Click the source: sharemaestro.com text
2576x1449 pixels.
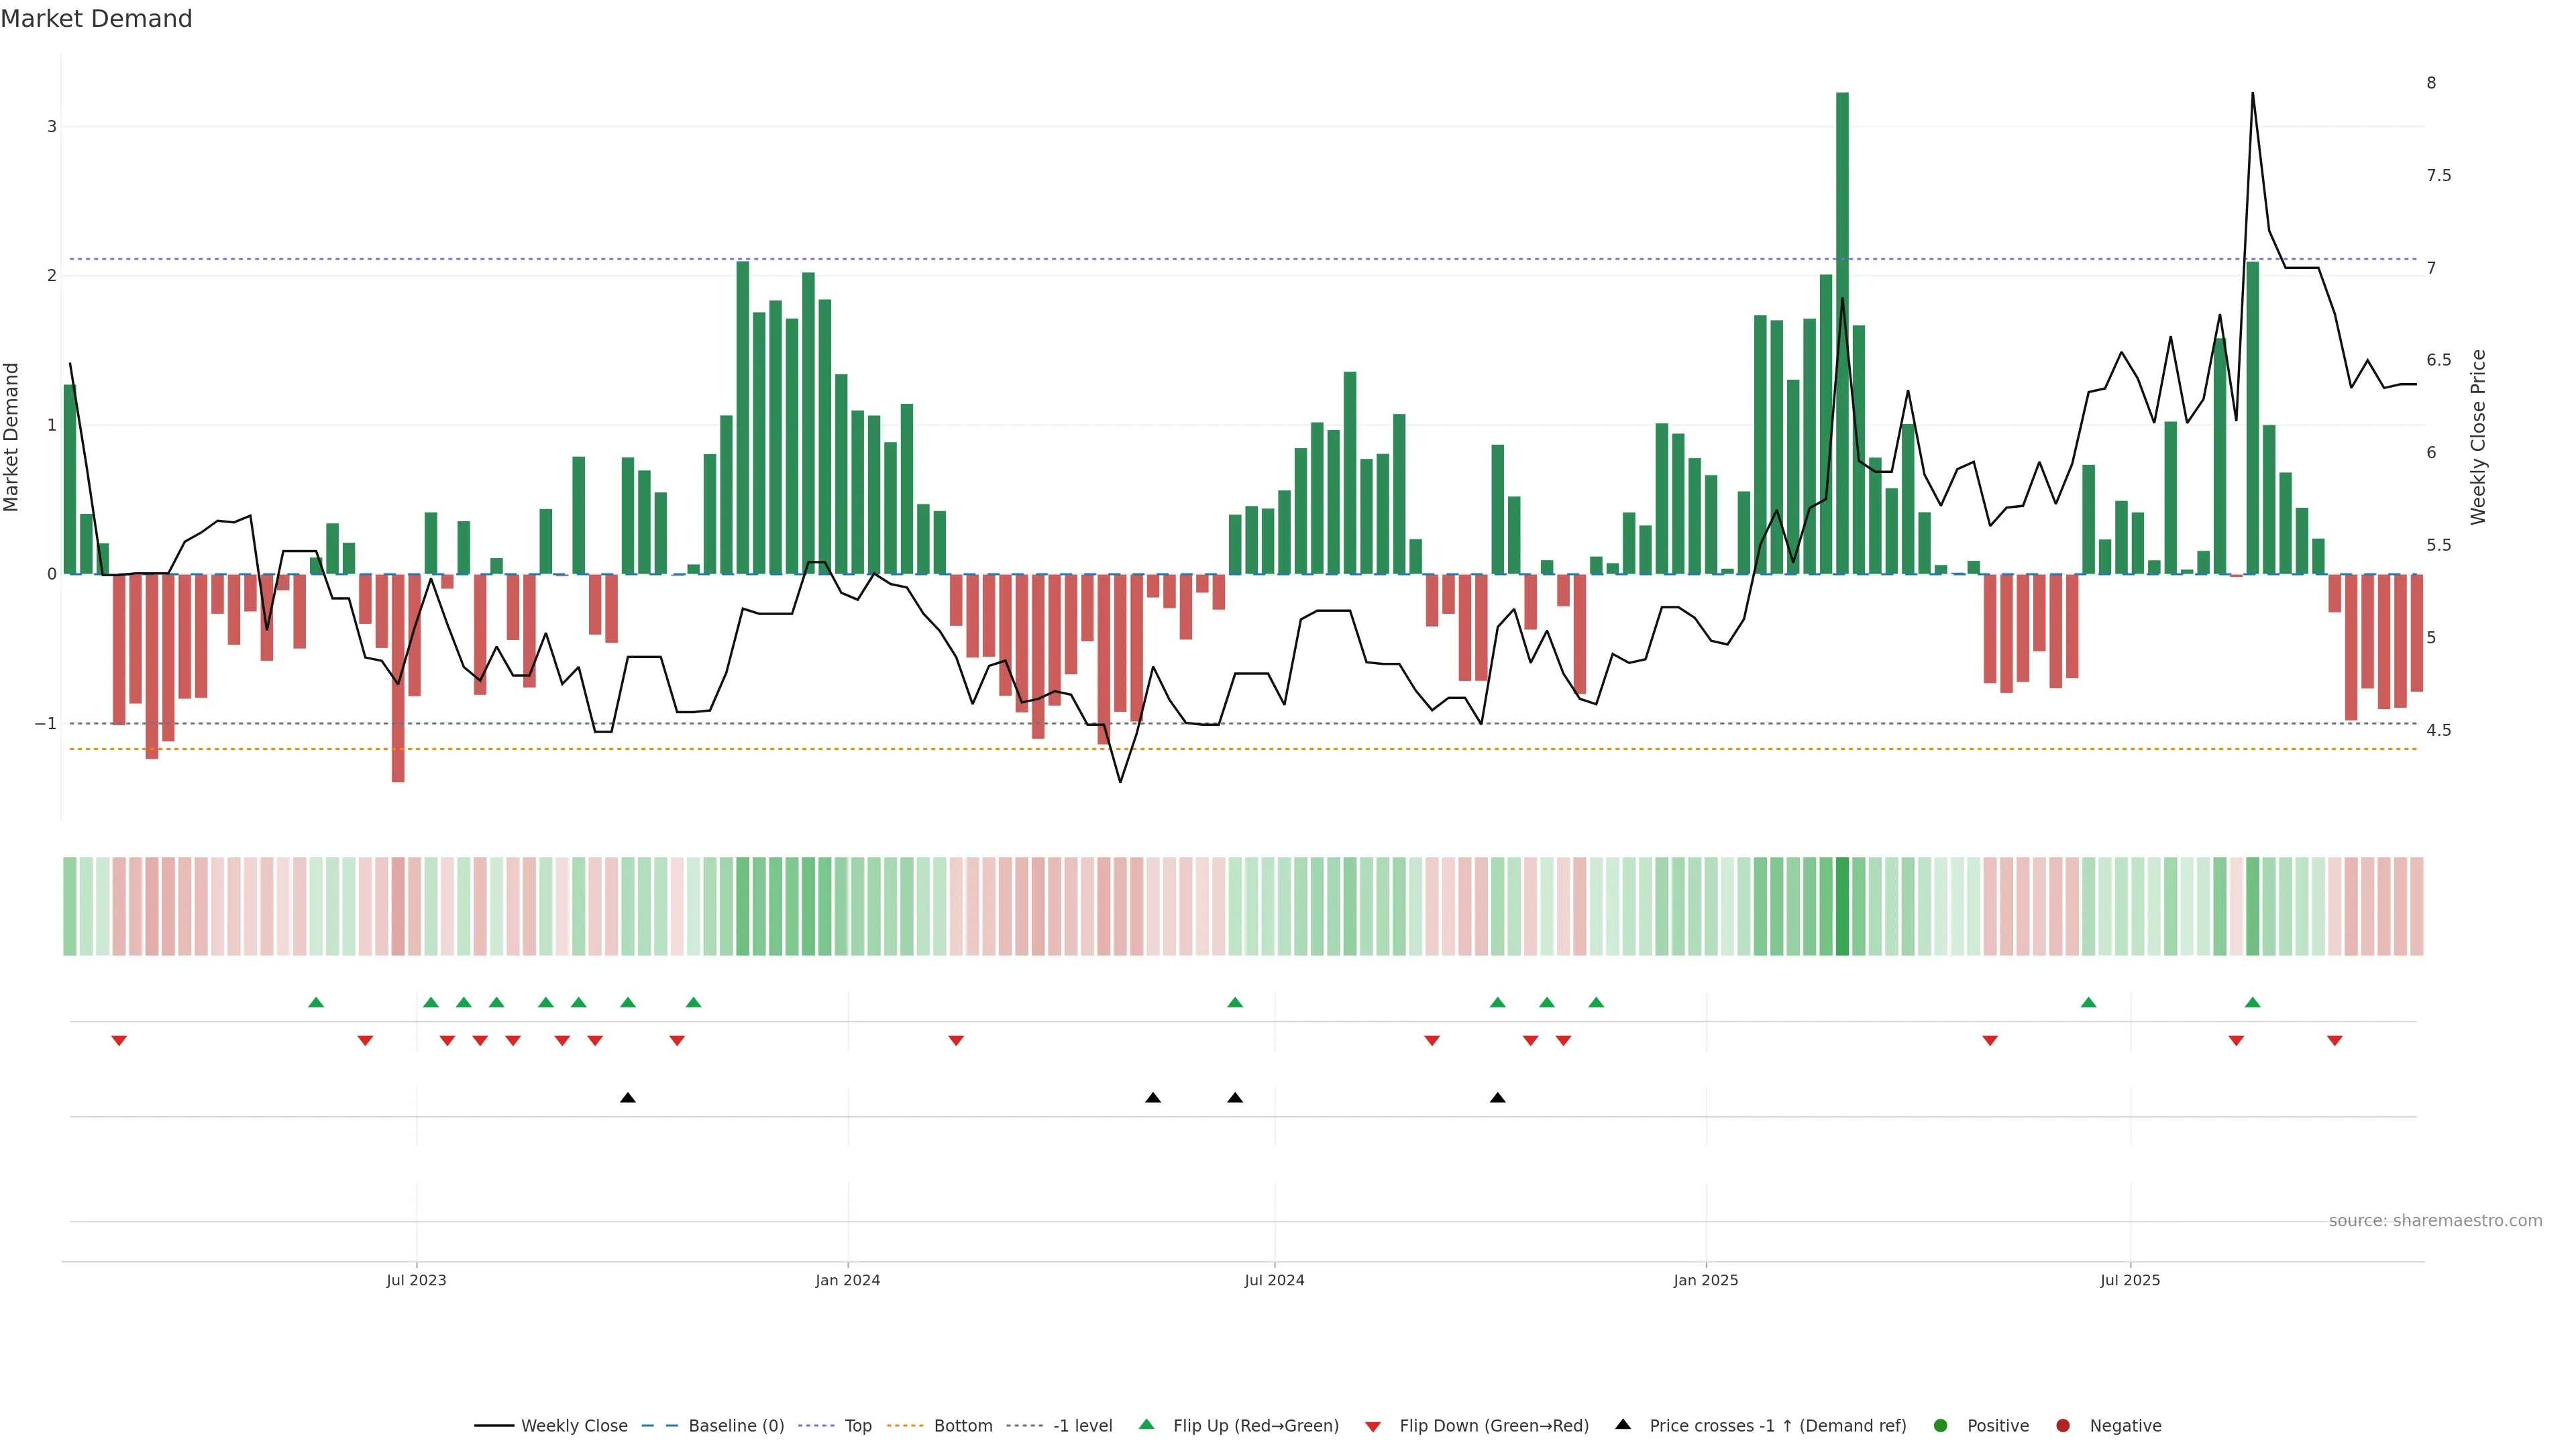coord(2435,1221)
